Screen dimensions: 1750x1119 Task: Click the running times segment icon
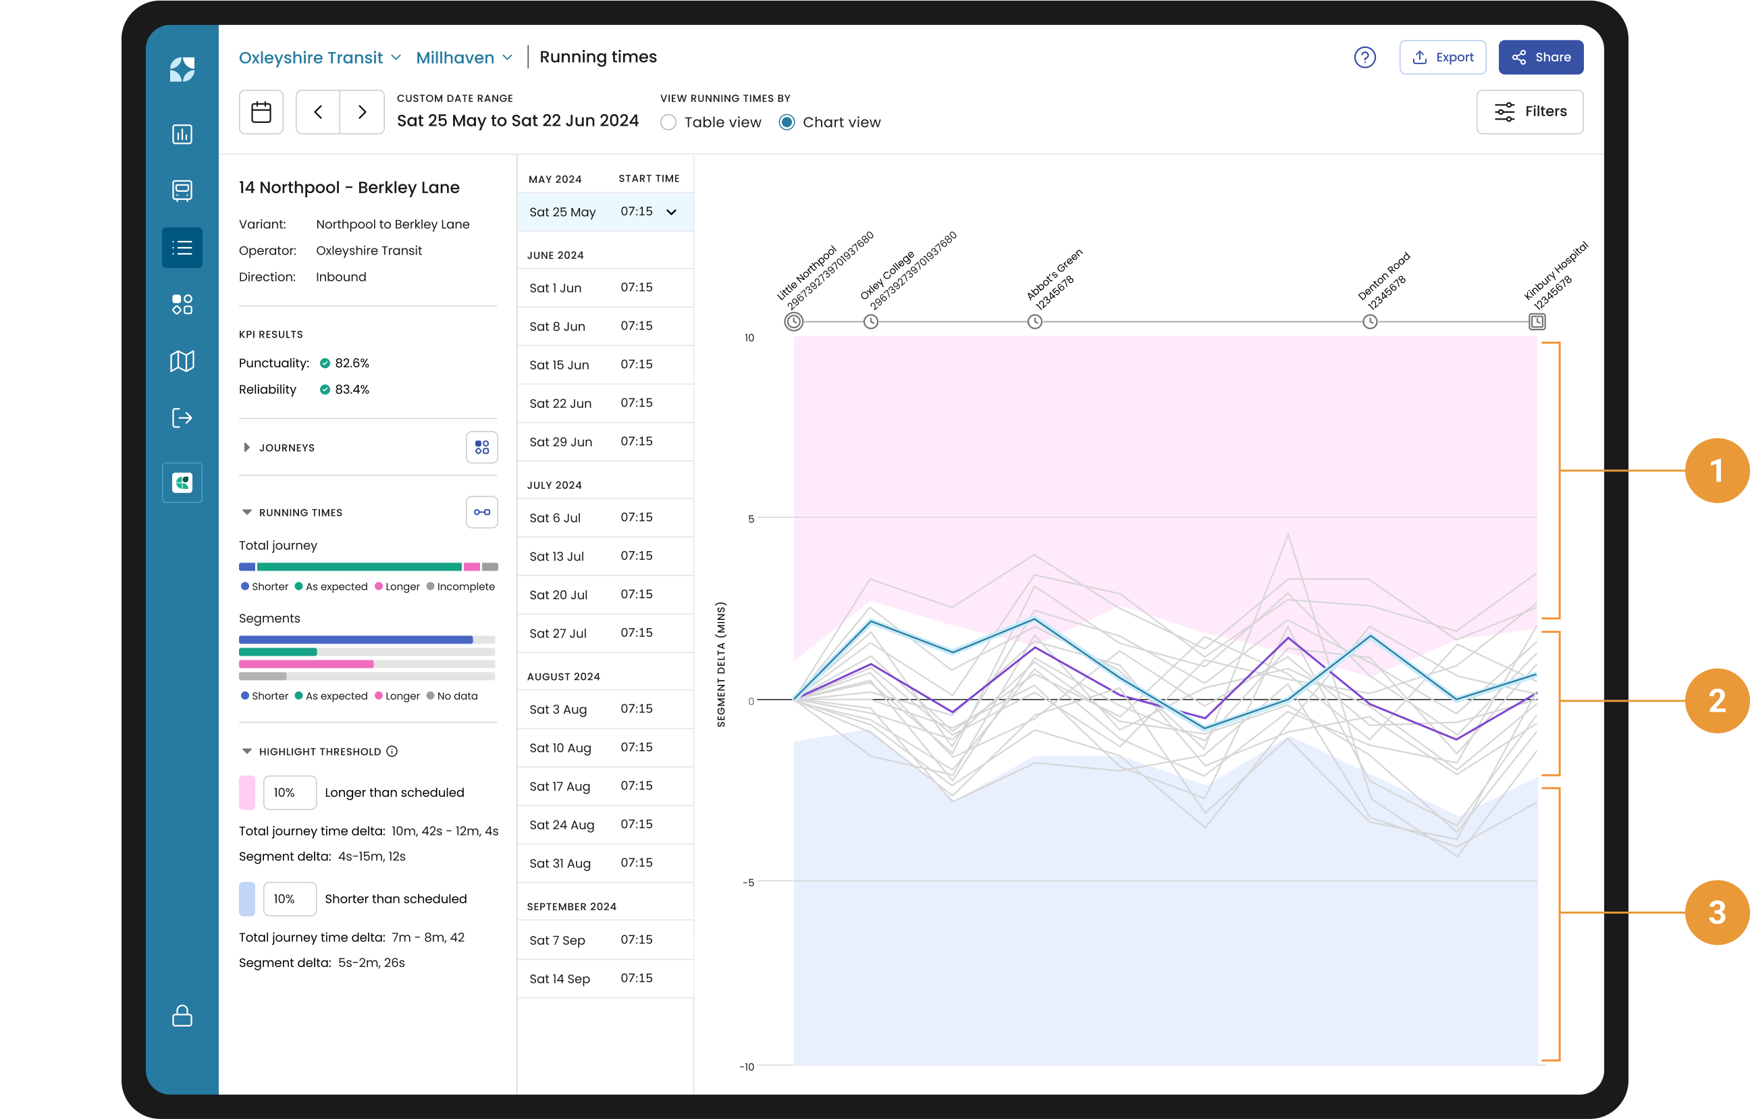coord(481,512)
